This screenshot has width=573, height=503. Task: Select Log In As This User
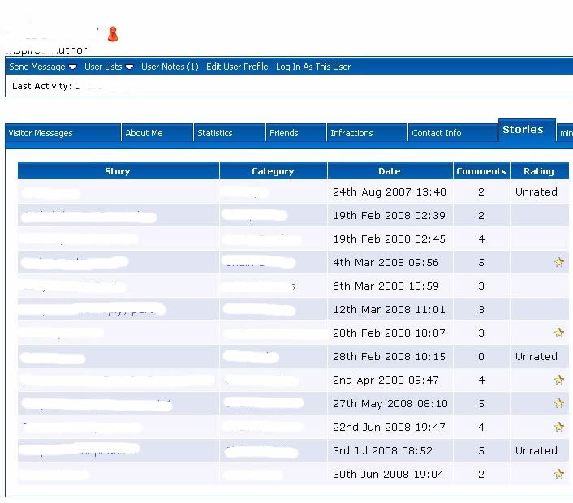pos(313,67)
